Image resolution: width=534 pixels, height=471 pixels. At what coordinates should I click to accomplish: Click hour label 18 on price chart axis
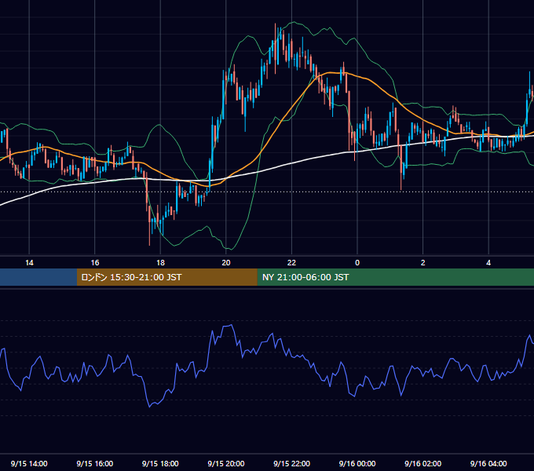[x=160, y=262]
